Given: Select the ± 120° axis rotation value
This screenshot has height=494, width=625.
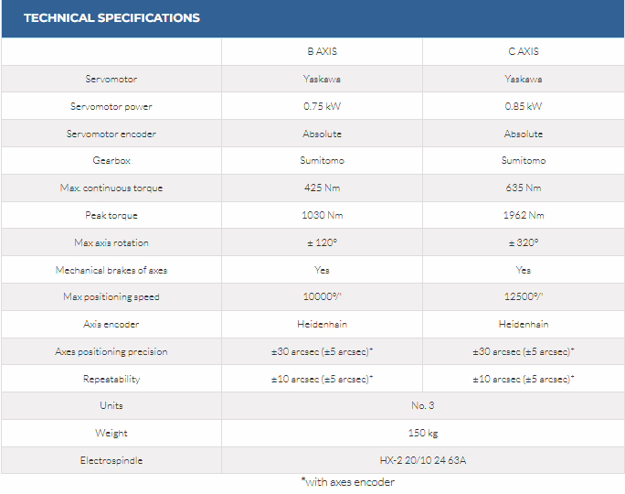Looking at the screenshot, I should point(322,243).
